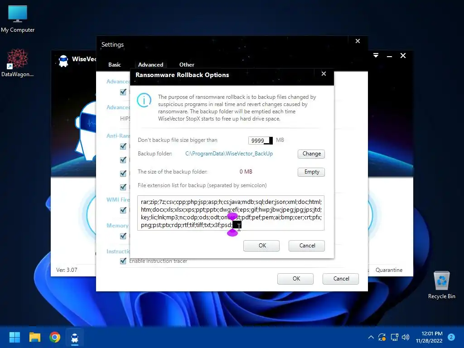Toggle the Memory section checkbox

click(x=123, y=236)
